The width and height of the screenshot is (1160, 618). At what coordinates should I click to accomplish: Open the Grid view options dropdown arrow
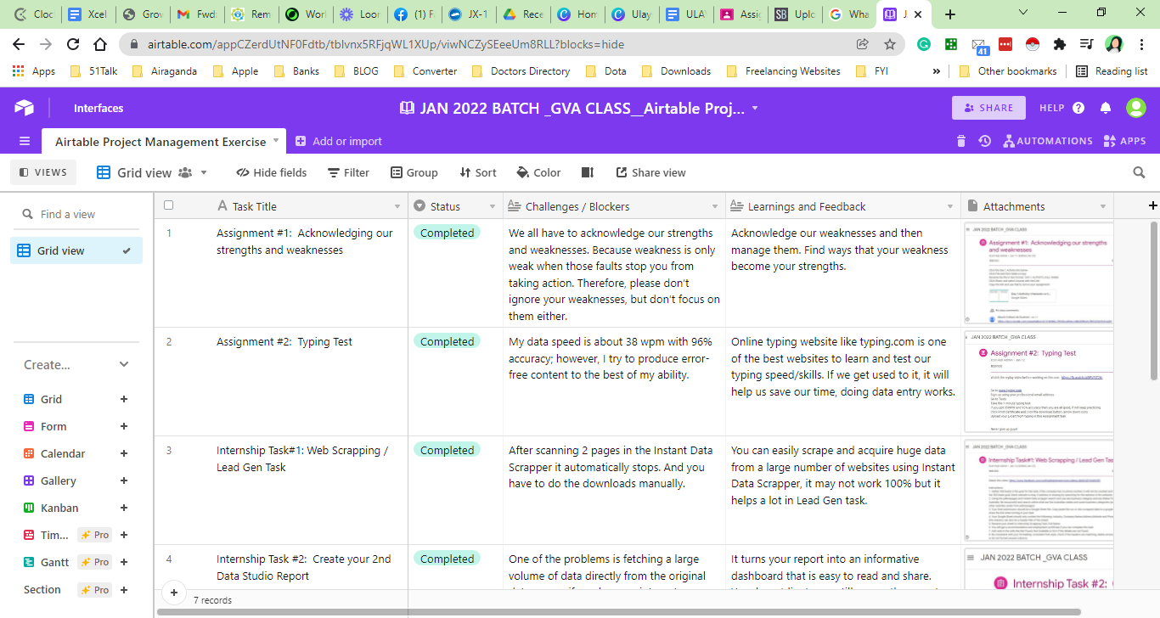point(204,172)
